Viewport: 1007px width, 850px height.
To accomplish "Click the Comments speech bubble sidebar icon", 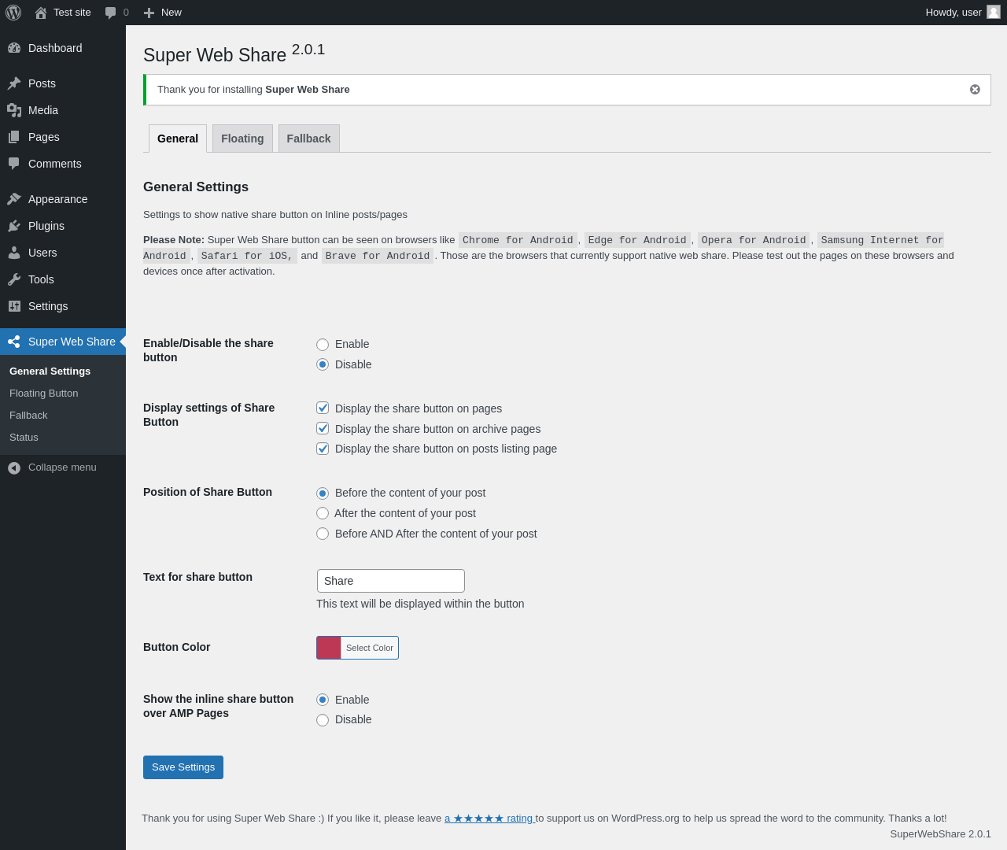I will (x=14, y=164).
